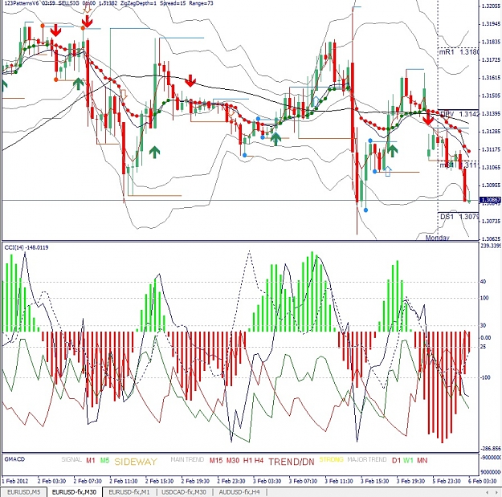
Task: Click the SIGNAL label in GMACD panel
Action: click(x=71, y=459)
